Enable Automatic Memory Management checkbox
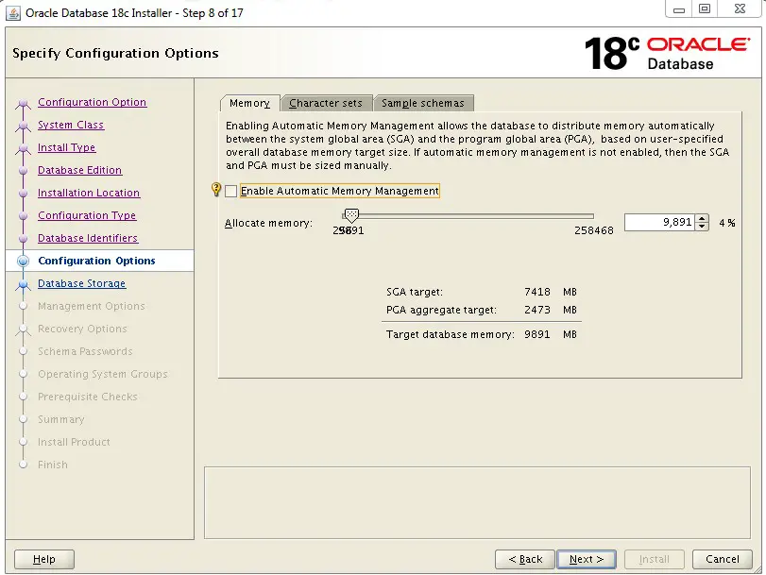The width and height of the screenshot is (766, 575). [231, 191]
